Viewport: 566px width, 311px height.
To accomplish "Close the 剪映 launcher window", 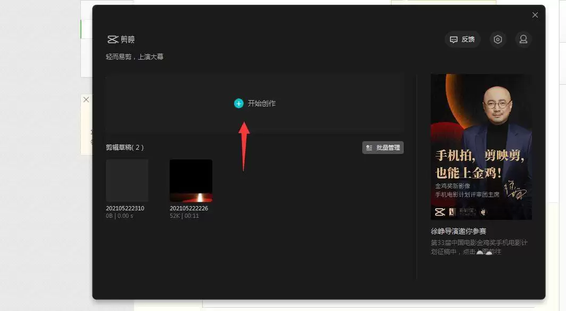I will pos(535,15).
